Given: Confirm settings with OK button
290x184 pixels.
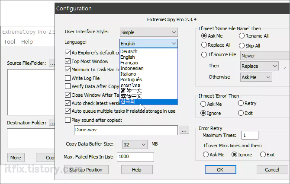Looking at the screenshot, I should point(220,170).
